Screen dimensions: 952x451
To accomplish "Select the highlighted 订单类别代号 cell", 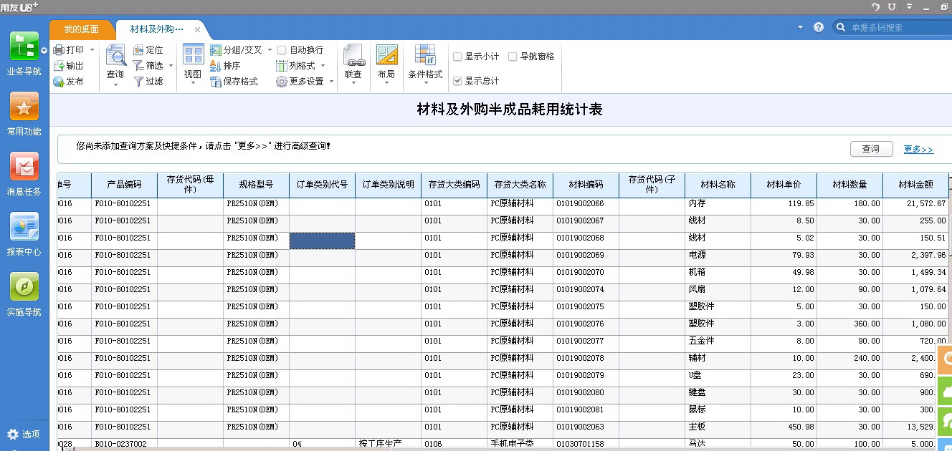I will tap(322, 241).
